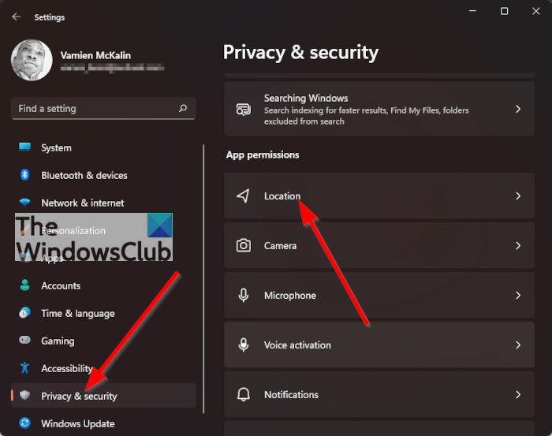Click the Network wifi icon in sidebar
This screenshot has width=552, height=436.
tap(25, 203)
